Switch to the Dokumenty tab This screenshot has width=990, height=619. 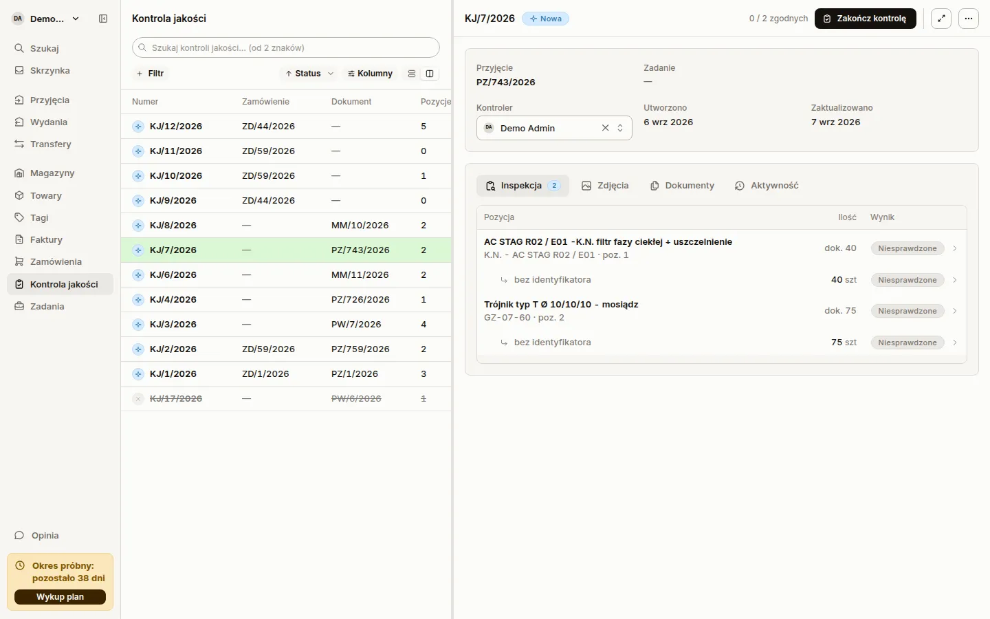682,186
